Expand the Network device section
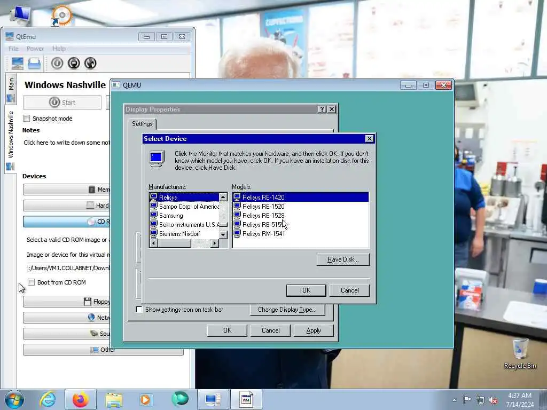 66,318
